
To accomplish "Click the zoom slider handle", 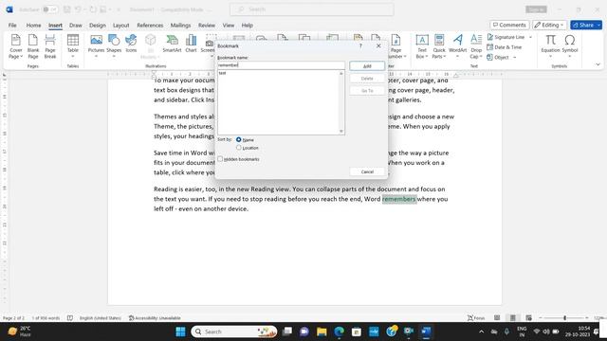I will [x=564, y=318].
